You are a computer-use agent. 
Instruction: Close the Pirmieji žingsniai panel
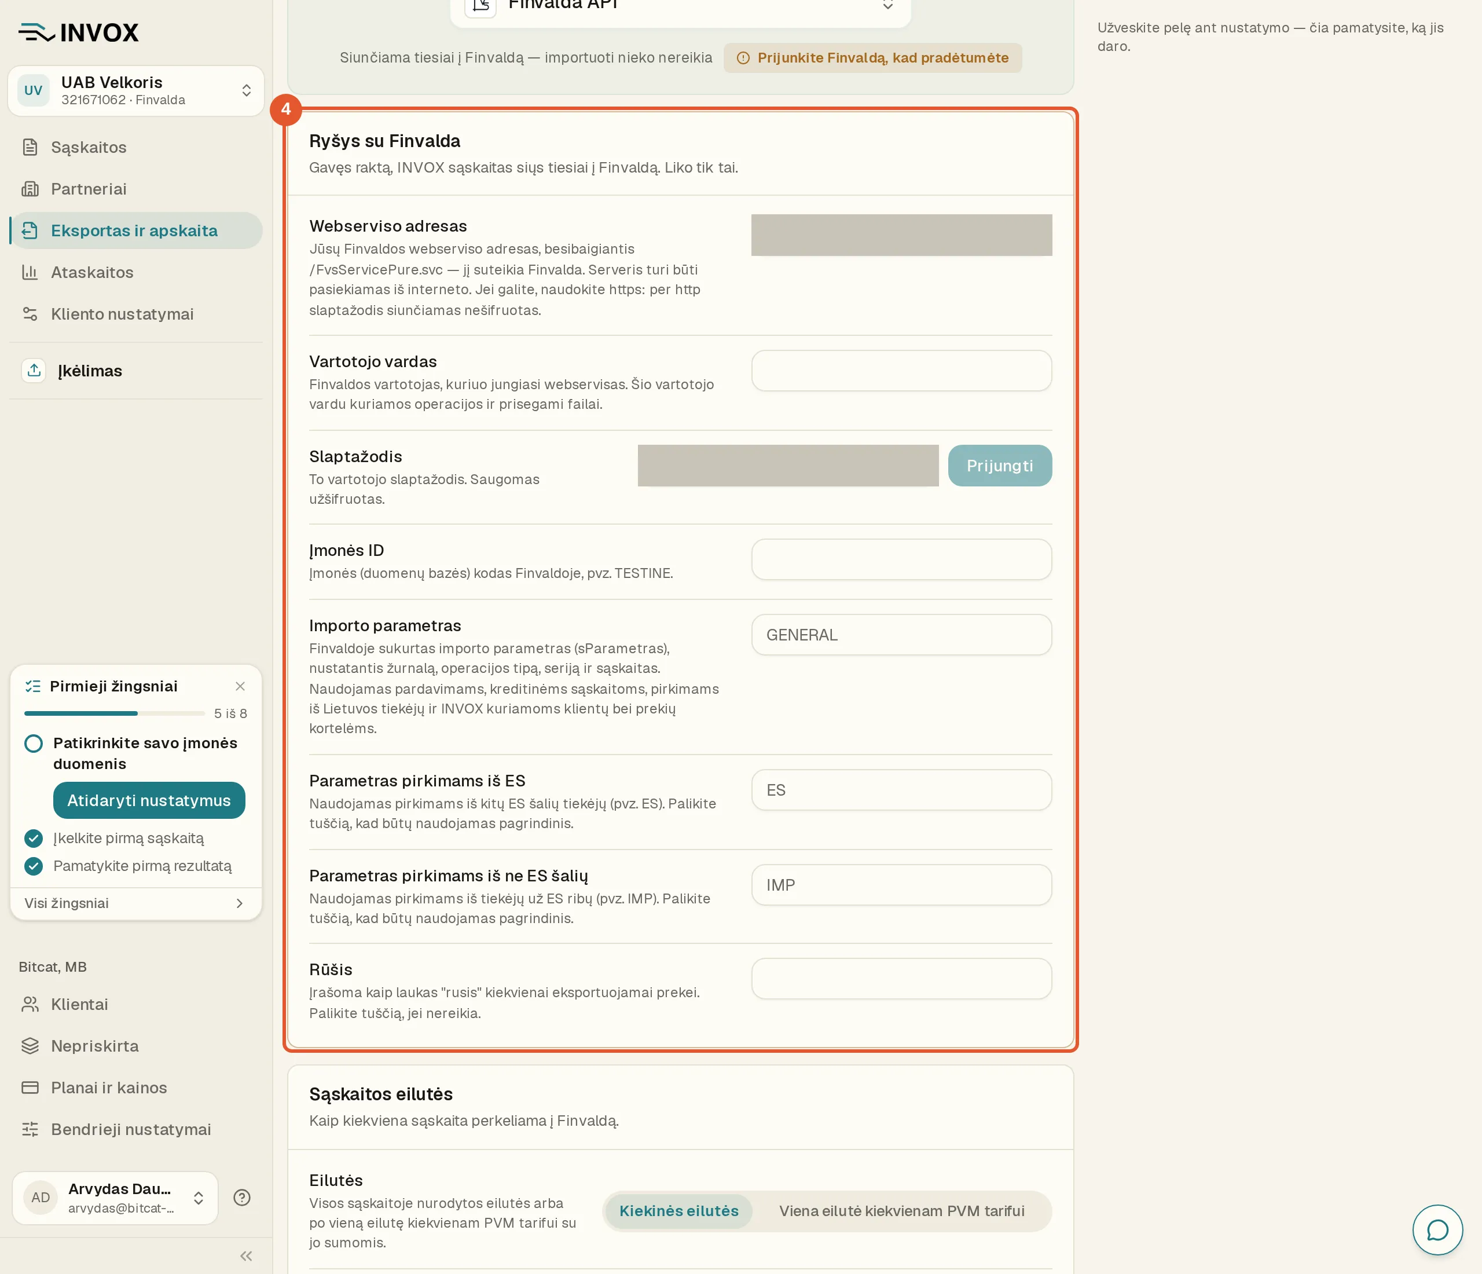coord(240,686)
